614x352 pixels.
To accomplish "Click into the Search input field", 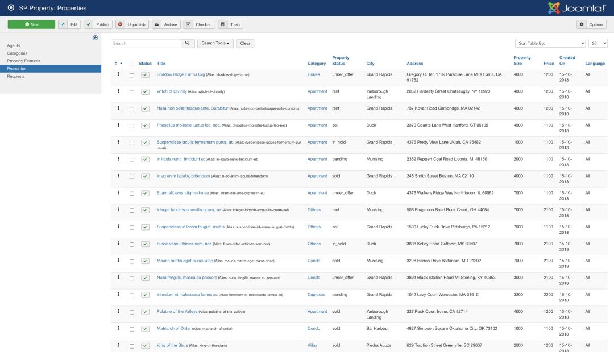I will click(x=146, y=43).
